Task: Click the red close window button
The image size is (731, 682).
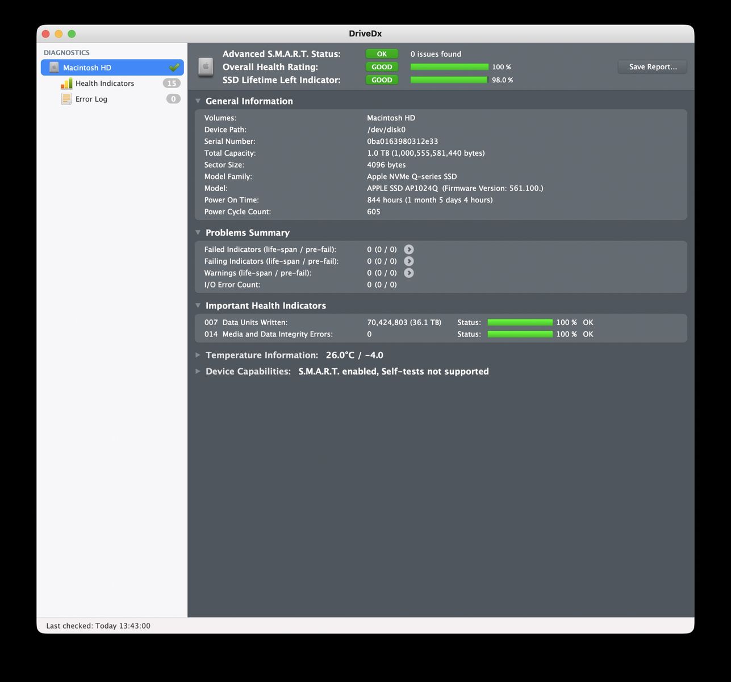Action: pos(46,34)
